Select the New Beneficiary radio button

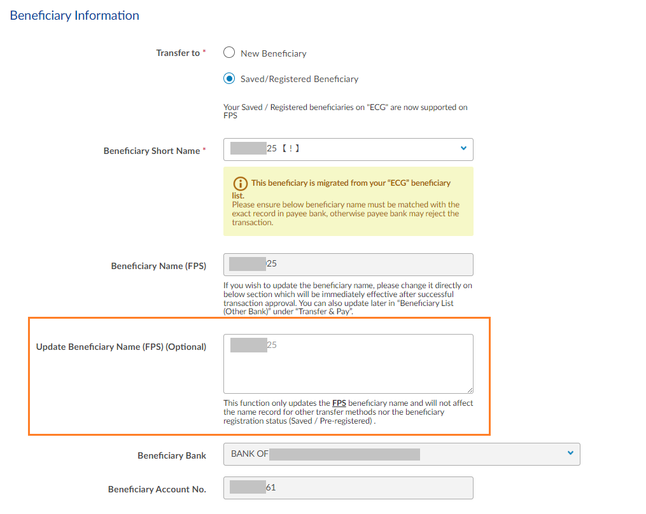tap(229, 53)
